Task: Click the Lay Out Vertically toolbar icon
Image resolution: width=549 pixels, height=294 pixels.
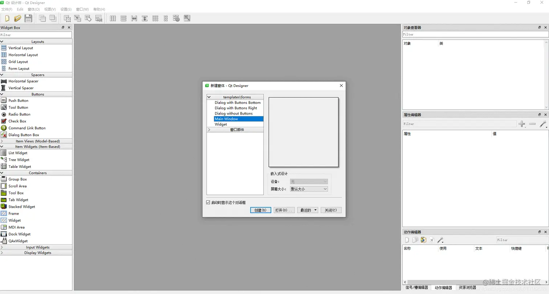Action: click(123, 18)
